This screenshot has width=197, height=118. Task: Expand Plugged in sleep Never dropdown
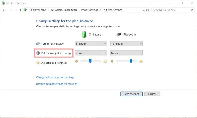[126, 53]
